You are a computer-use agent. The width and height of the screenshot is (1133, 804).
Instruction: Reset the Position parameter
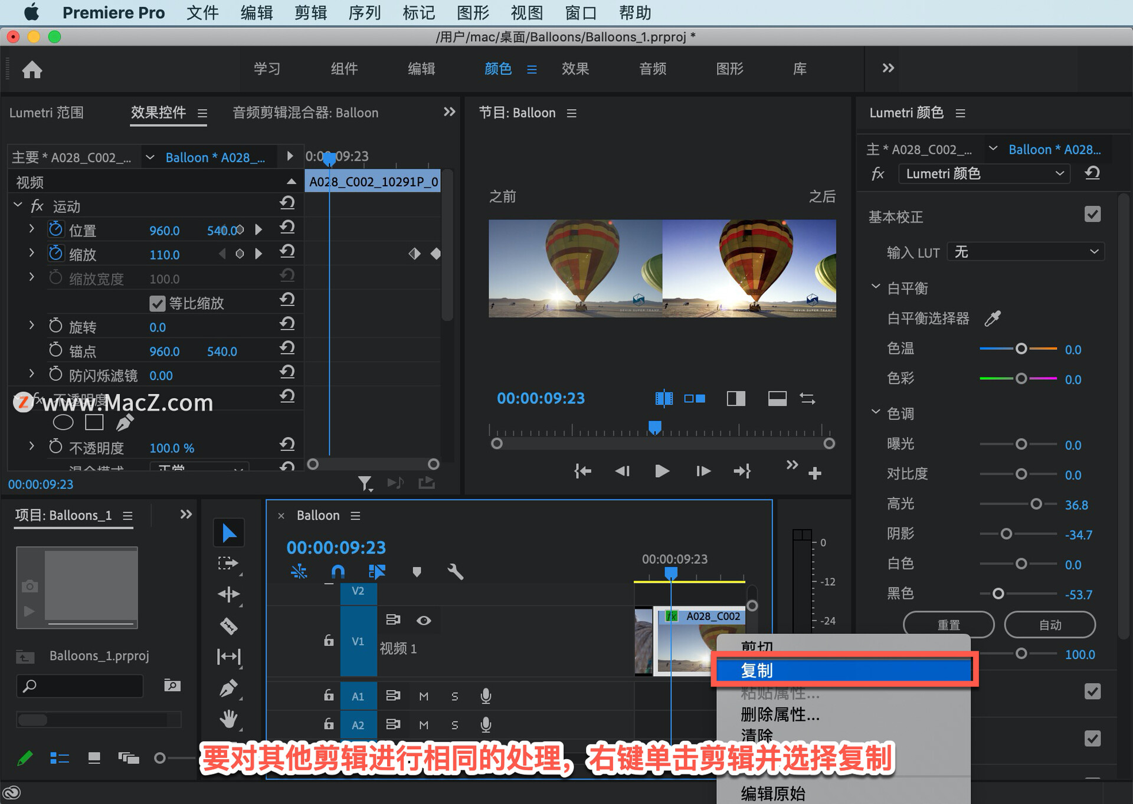pos(287,227)
